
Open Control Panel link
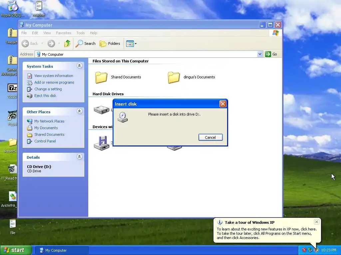tap(45, 141)
